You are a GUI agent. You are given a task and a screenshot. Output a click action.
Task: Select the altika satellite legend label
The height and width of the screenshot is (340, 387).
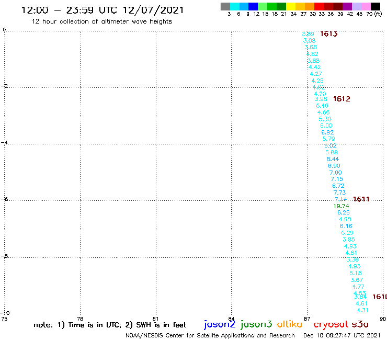tap(289, 324)
